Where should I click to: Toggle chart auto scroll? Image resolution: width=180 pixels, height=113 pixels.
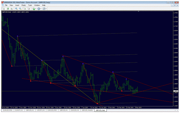click(x=25, y=9)
